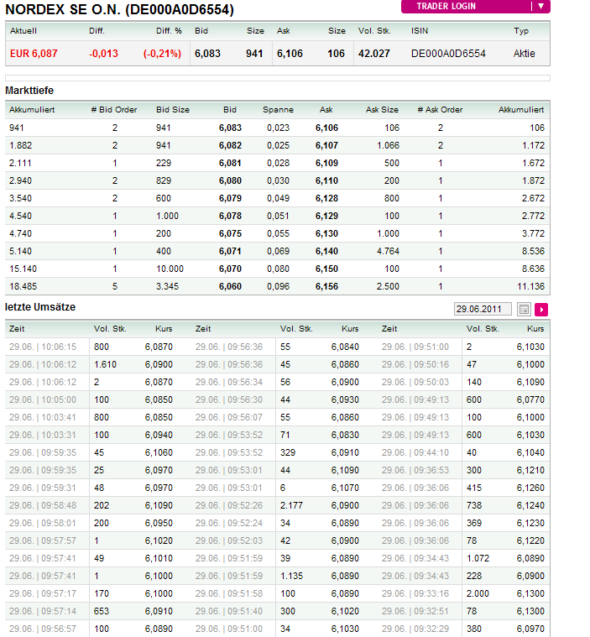Screen dimensions: 590x637
Task: Click price 6,0770 at 09:49:13
Action: 530,399
